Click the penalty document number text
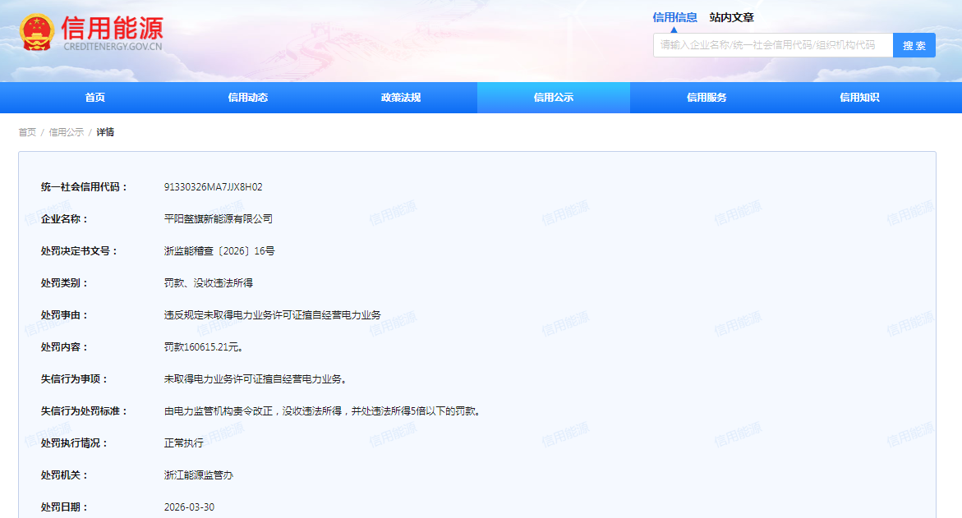 (219, 251)
